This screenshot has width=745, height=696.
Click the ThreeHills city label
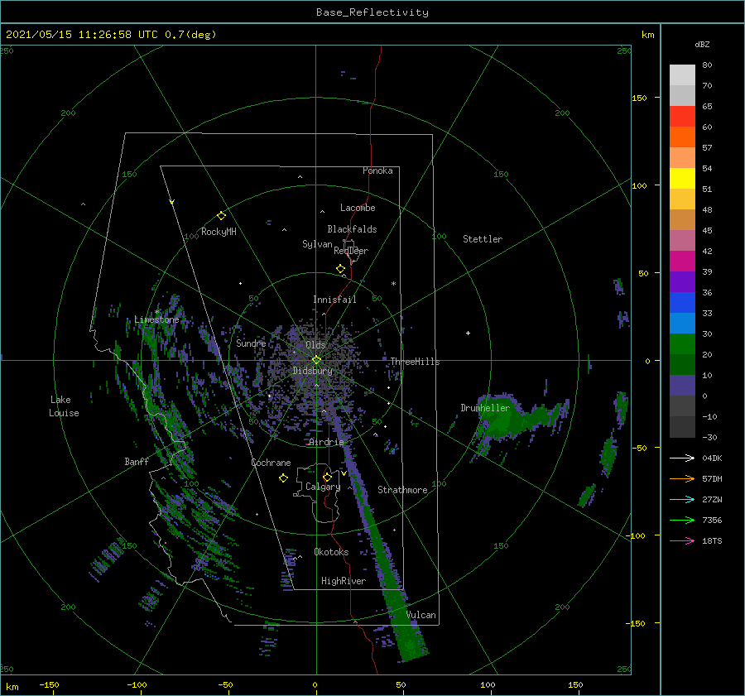[x=415, y=362]
